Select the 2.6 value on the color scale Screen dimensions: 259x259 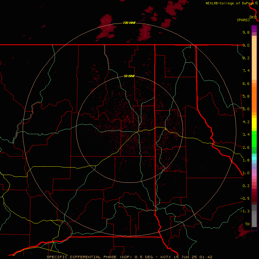pos(246,148)
